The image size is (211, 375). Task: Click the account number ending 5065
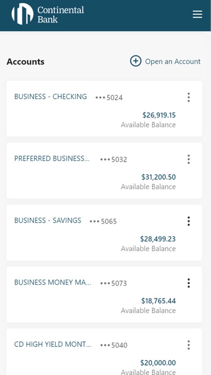coord(103,221)
